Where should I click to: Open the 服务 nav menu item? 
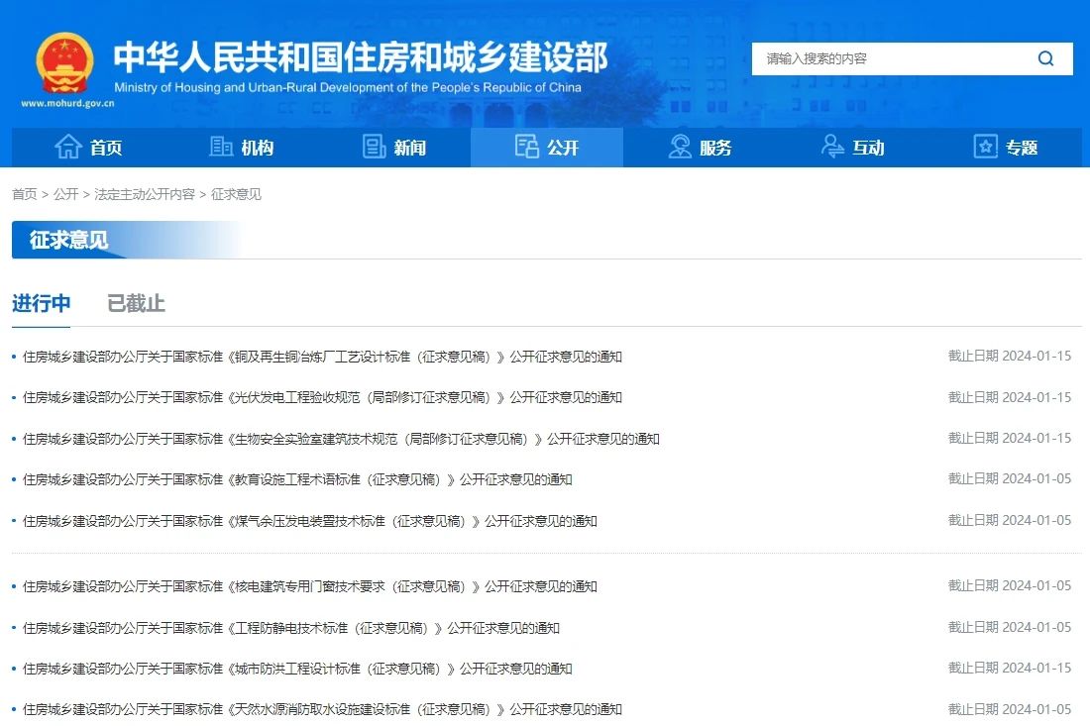700,148
